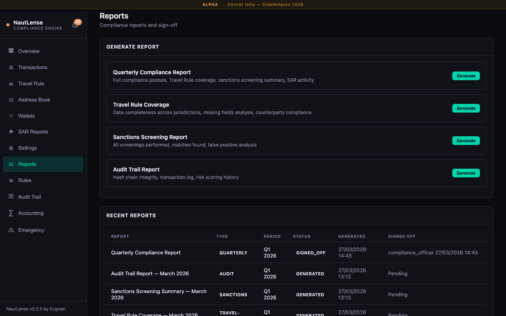
Task: Generate the Audit Trail Report
Action: (466, 173)
